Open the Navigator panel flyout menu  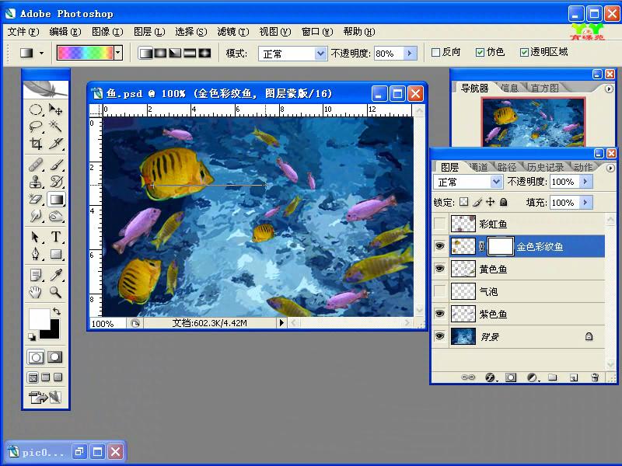point(609,89)
